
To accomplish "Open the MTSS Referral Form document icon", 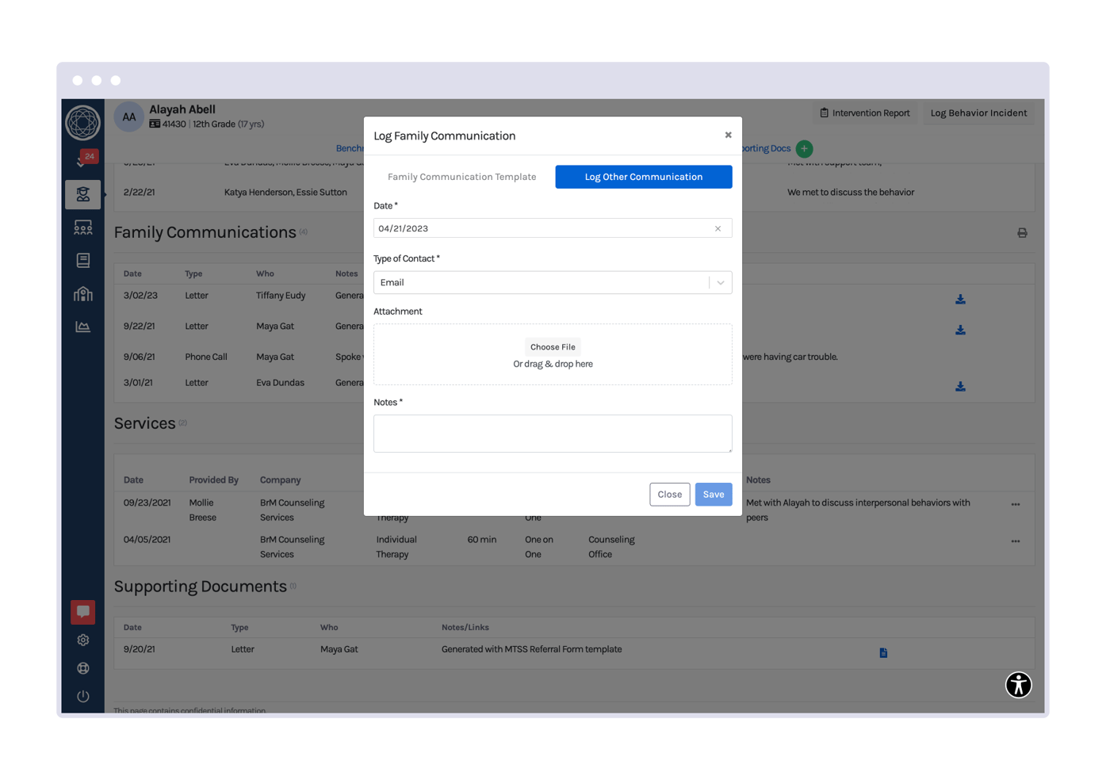I will tap(883, 652).
